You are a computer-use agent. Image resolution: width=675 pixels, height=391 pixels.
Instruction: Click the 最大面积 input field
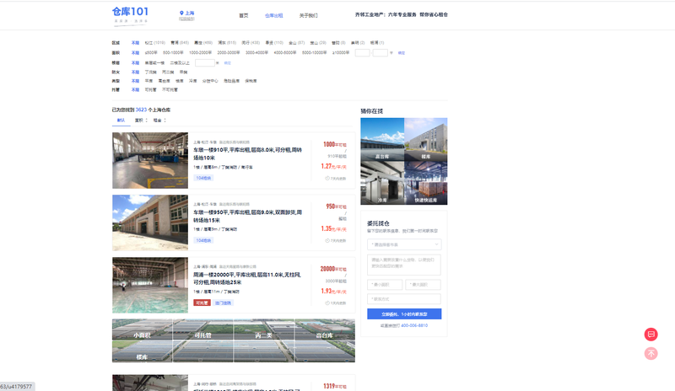424,284
